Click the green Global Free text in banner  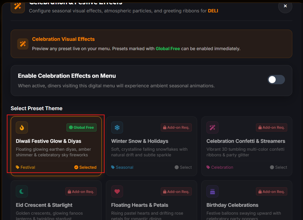[168, 49]
